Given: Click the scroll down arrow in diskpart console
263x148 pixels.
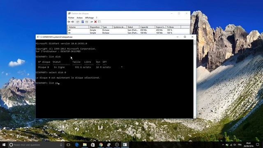Looking at the screenshot, I should pos(195,117).
